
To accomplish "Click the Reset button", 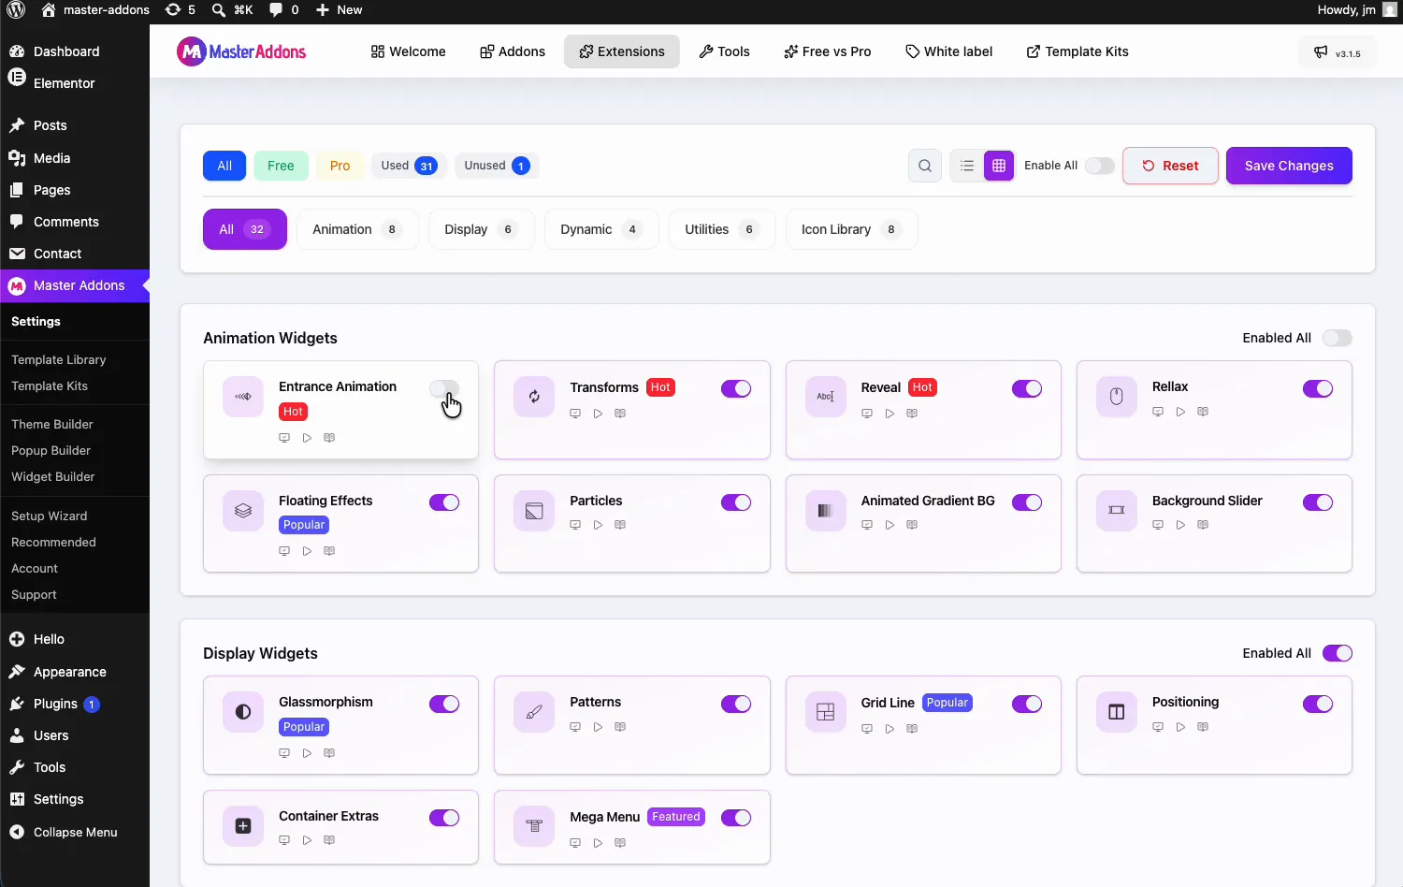I will (1170, 166).
